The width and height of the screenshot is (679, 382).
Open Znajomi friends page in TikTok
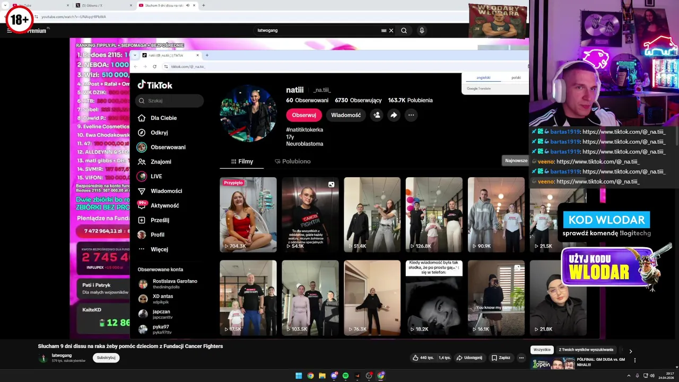[154, 162]
